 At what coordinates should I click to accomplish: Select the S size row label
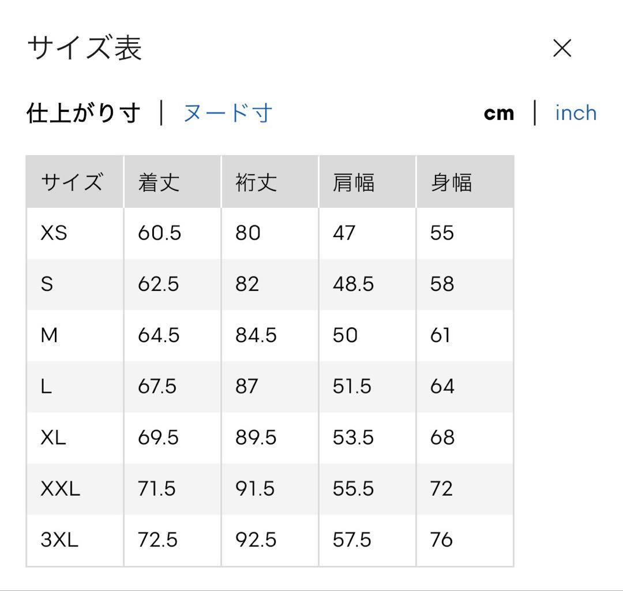(47, 284)
